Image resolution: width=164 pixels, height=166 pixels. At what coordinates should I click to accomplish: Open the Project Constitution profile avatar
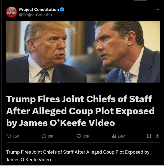(x=11, y=12)
